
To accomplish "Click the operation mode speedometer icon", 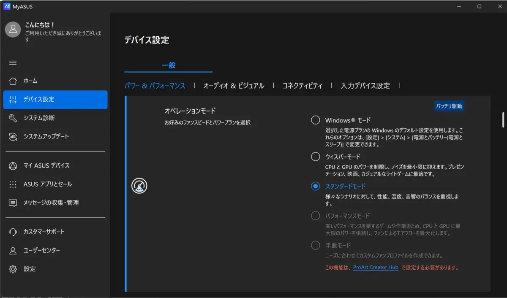I will pyautogui.click(x=139, y=186).
